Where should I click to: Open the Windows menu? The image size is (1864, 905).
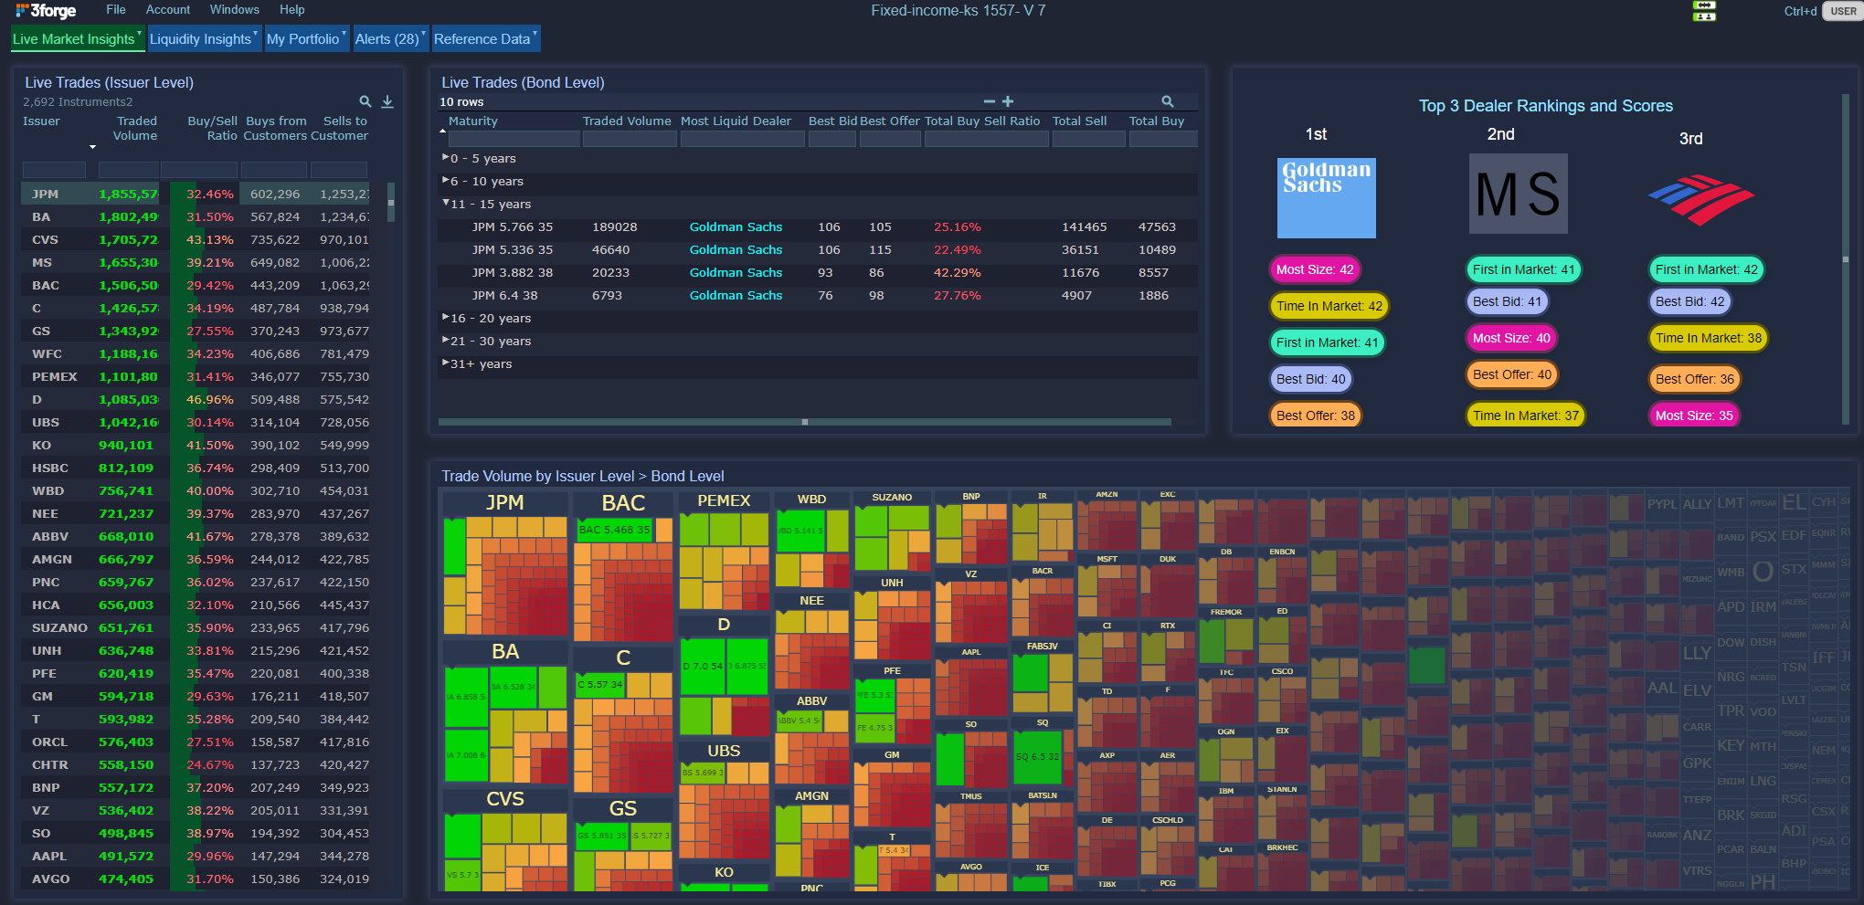tap(235, 10)
